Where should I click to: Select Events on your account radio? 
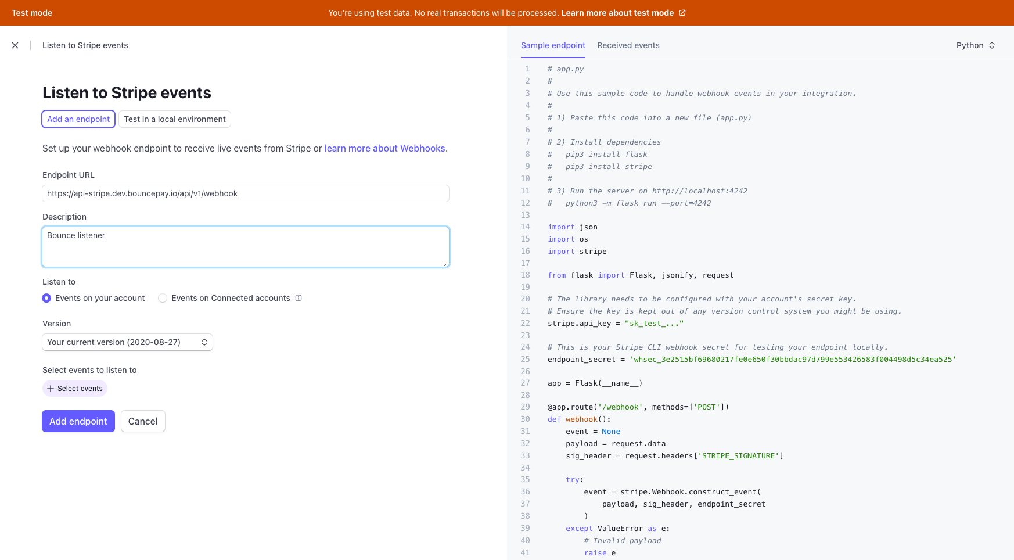point(46,298)
